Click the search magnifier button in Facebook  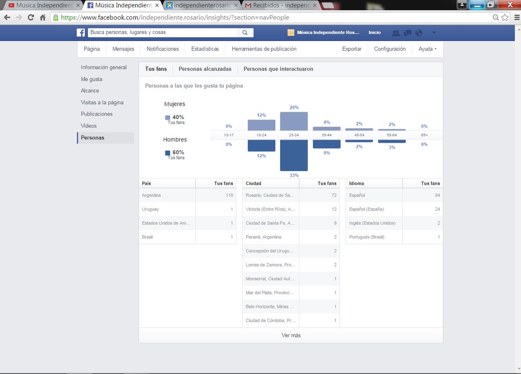[x=245, y=33]
